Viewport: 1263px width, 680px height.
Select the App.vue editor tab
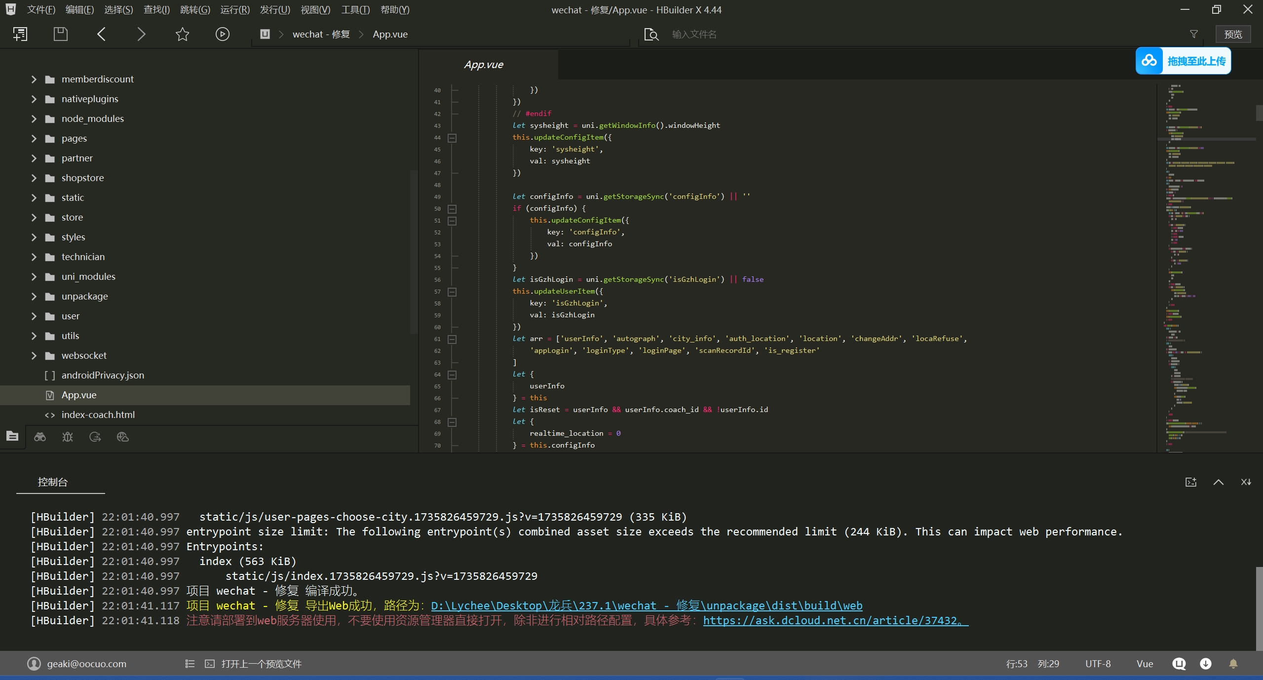[484, 65]
